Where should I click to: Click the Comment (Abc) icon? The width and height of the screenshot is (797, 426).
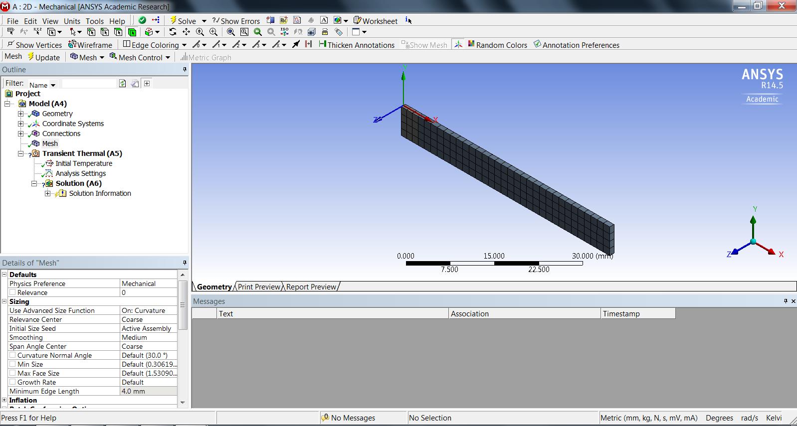(283, 20)
